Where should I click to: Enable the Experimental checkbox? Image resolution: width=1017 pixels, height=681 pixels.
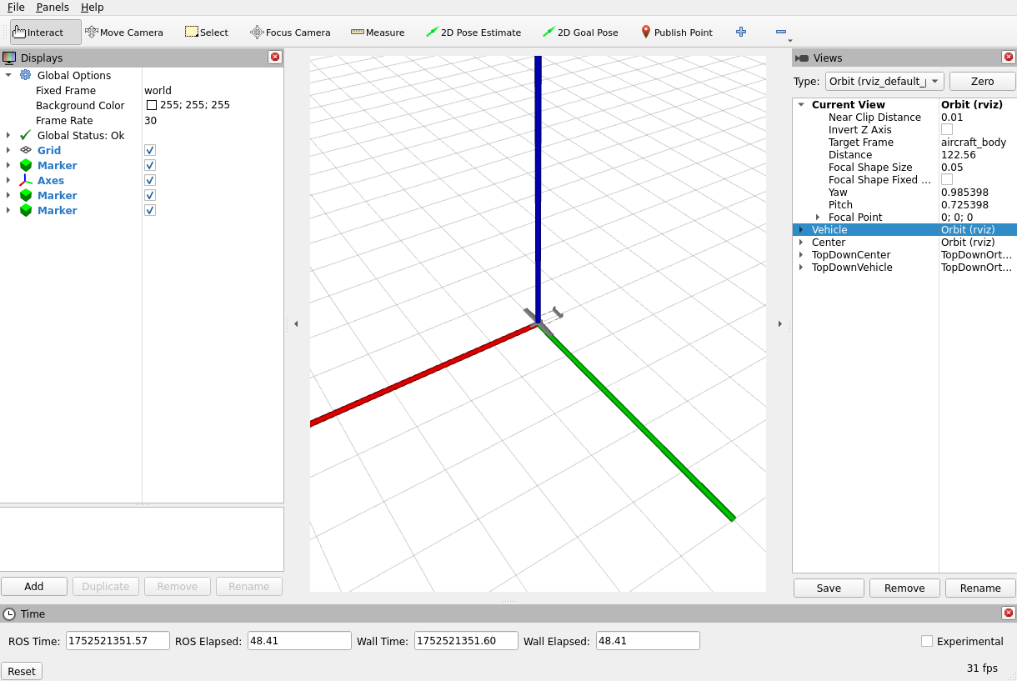pos(927,641)
